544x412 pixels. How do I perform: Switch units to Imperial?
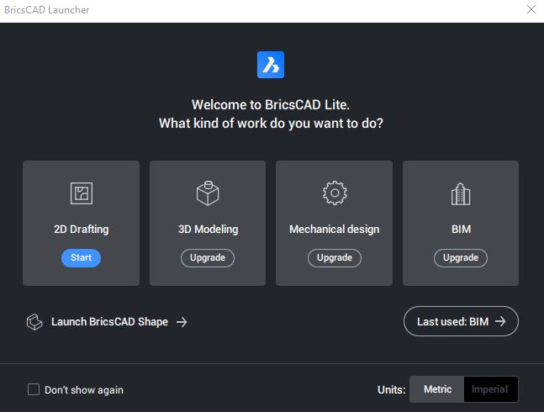coord(490,389)
